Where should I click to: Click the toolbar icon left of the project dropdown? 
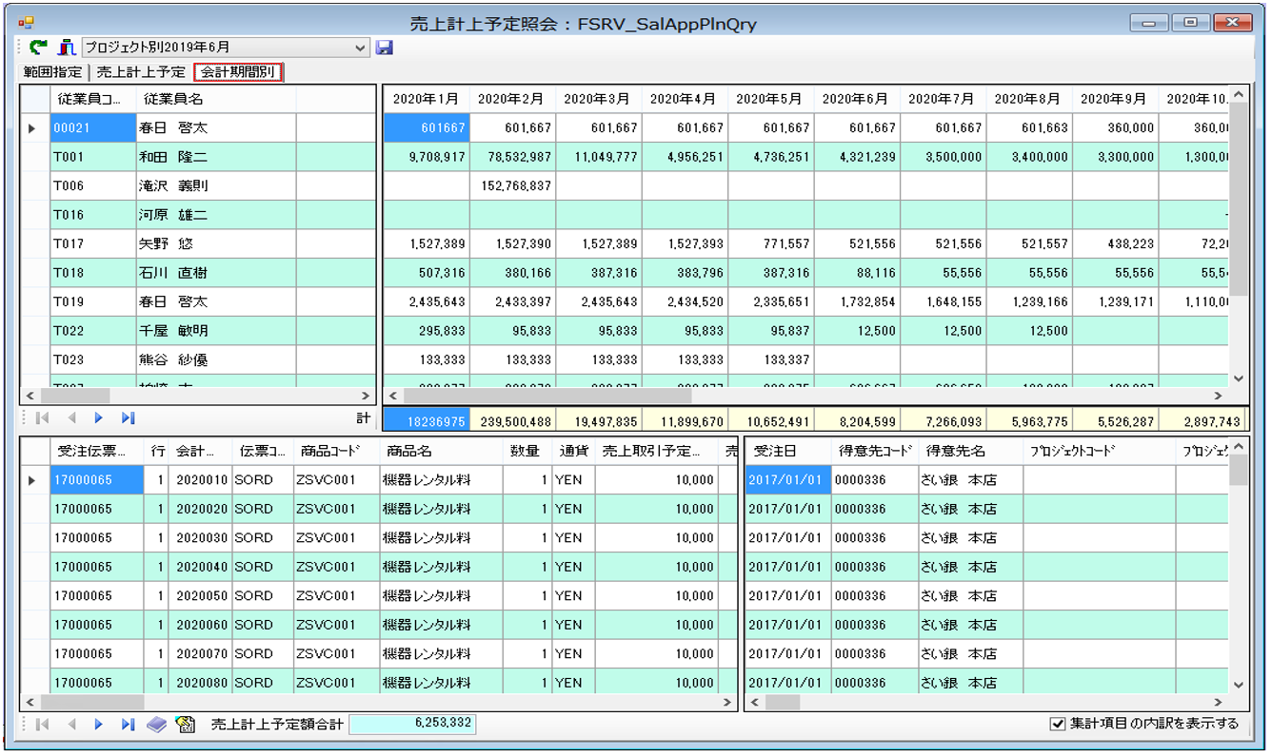click(x=67, y=47)
